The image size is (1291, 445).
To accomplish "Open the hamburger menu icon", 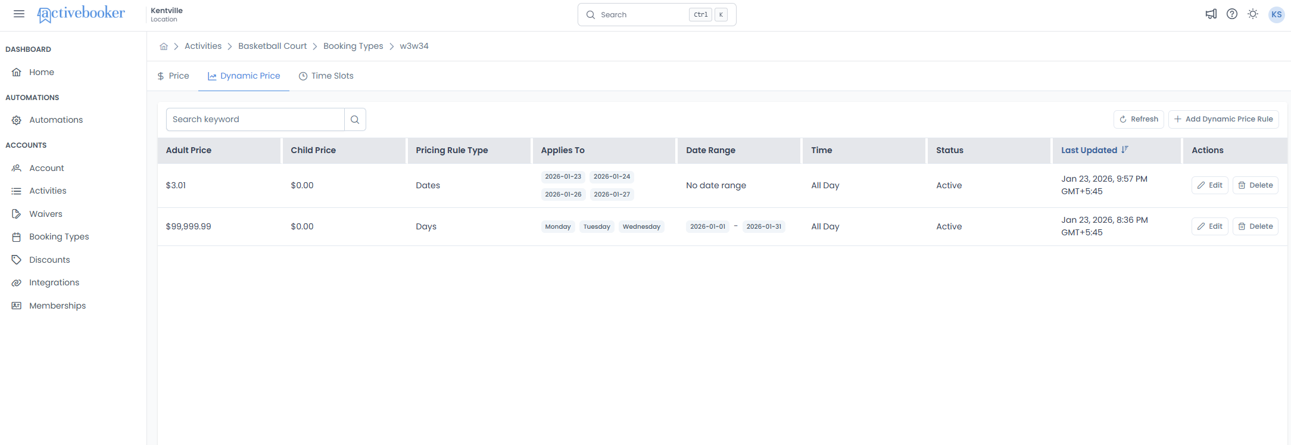I will [19, 14].
